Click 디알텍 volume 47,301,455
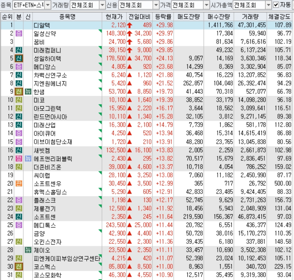The image size is (294, 280). tap(252, 25)
